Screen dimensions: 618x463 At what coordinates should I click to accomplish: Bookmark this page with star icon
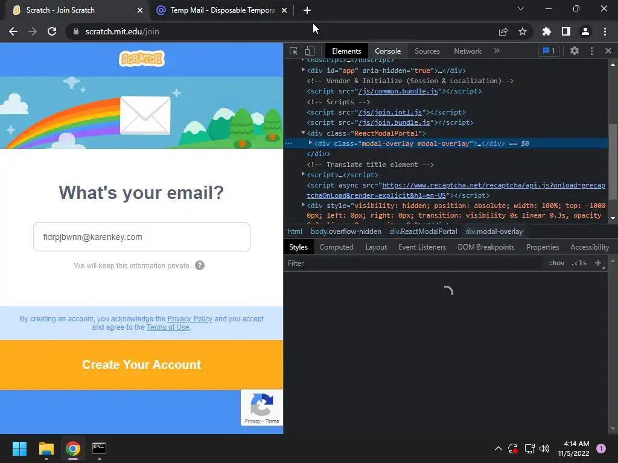pos(523,31)
